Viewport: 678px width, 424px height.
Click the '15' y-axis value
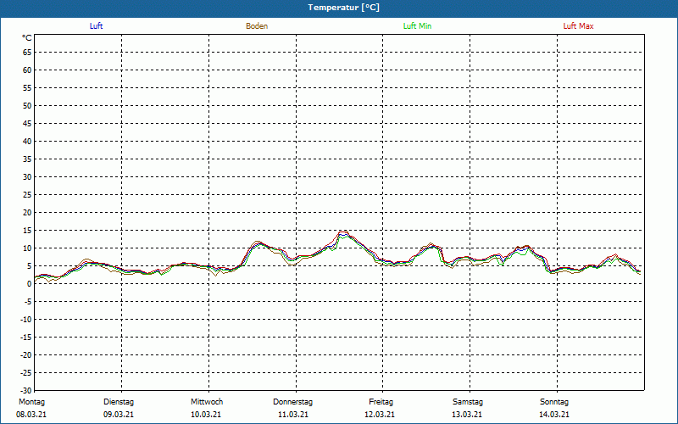click(x=27, y=231)
